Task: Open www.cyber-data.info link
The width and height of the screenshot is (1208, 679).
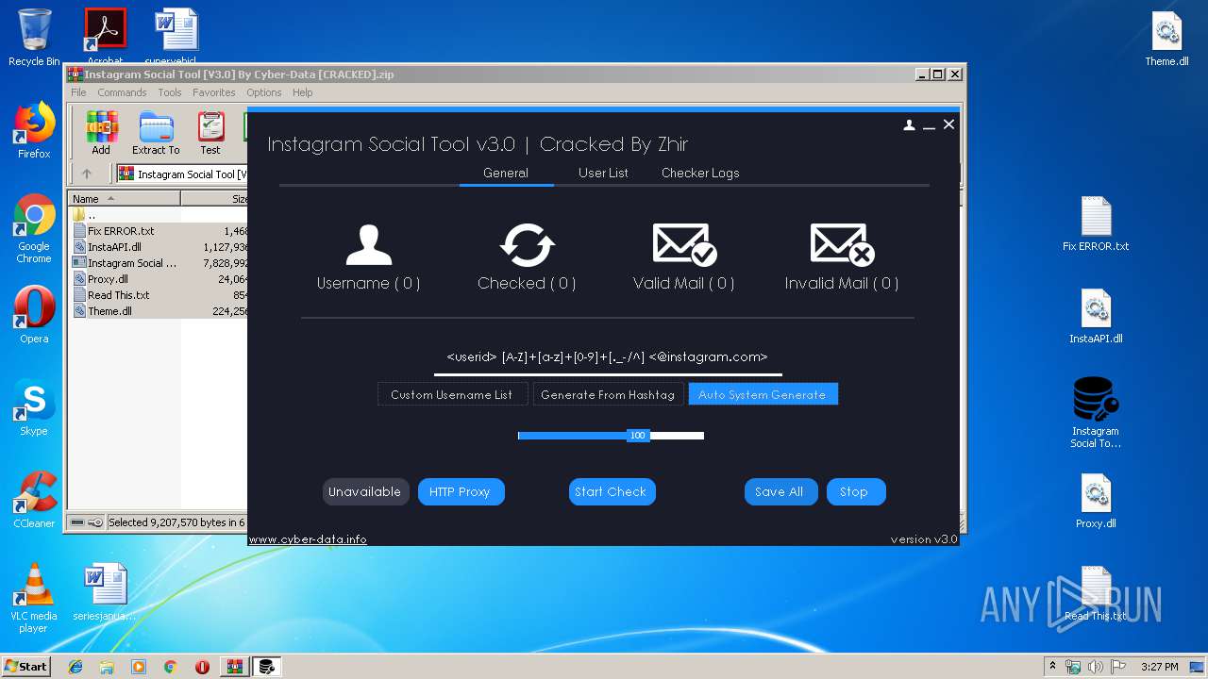Action: coord(308,539)
